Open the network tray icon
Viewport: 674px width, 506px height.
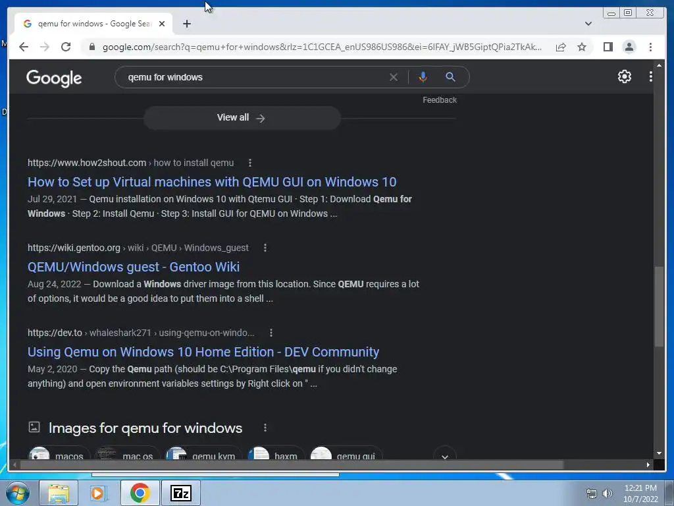tap(592, 493)
